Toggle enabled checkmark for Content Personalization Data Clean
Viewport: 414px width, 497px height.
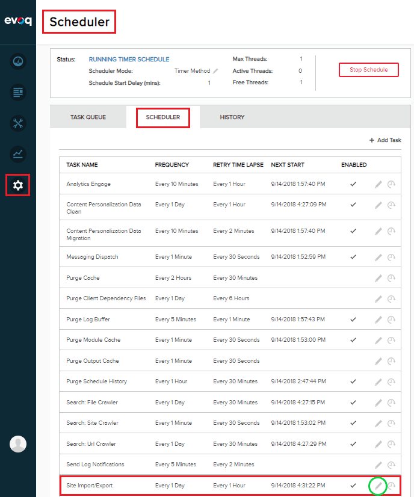point(354,205)
